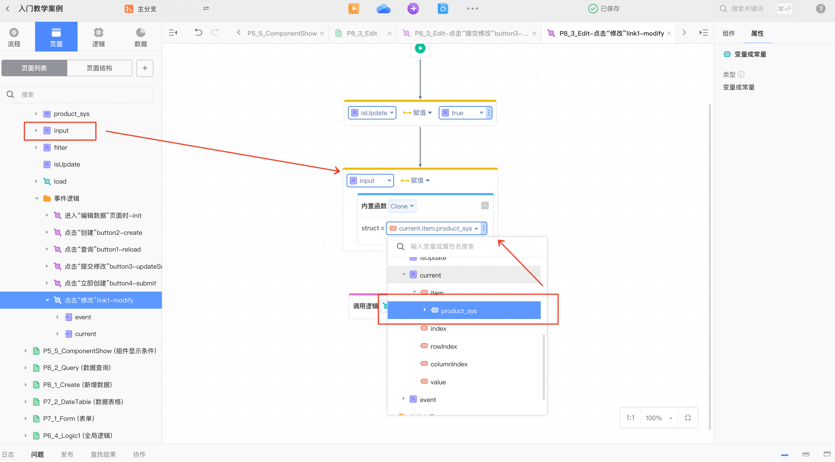
Task: Collapse the right properties panel icon
Action: click(x=703, y=32)
